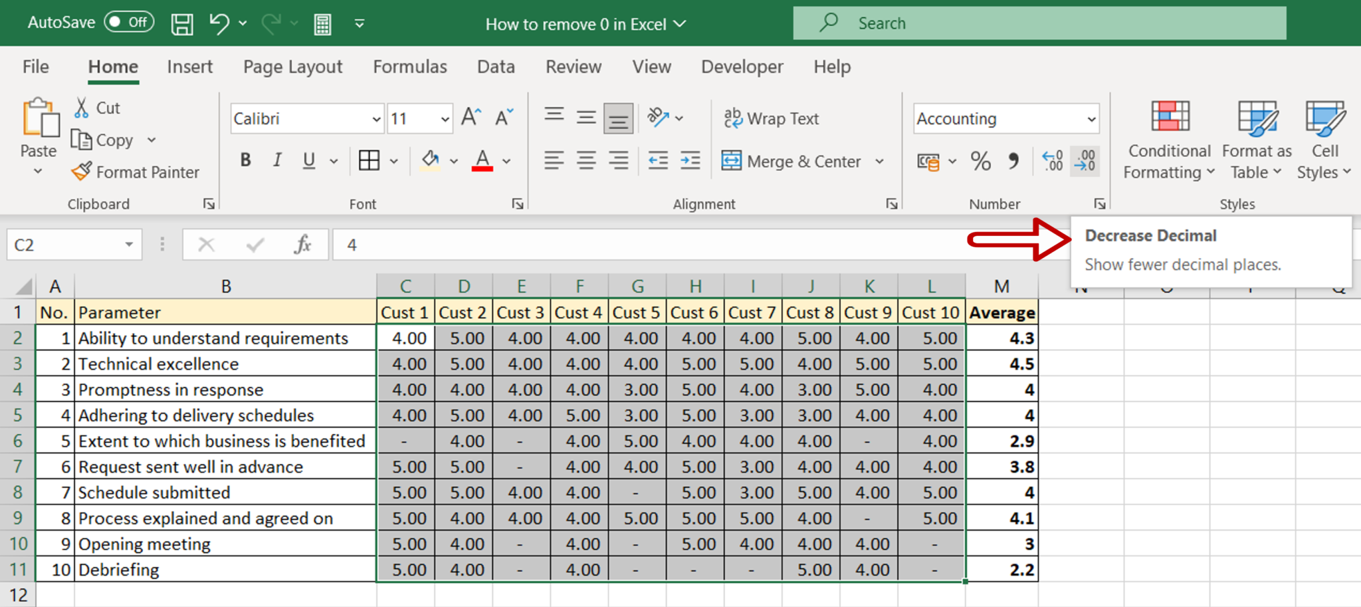This screenshot has height=607, width=1361.
Task: Click the Format as Table icon
Action: tap(1257, 118)
